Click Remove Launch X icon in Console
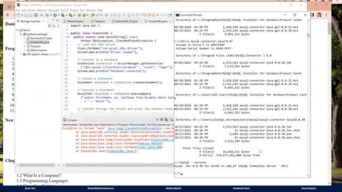Viewport: 342px width, 192px height. pyautogui.click(x=161, y=119)
